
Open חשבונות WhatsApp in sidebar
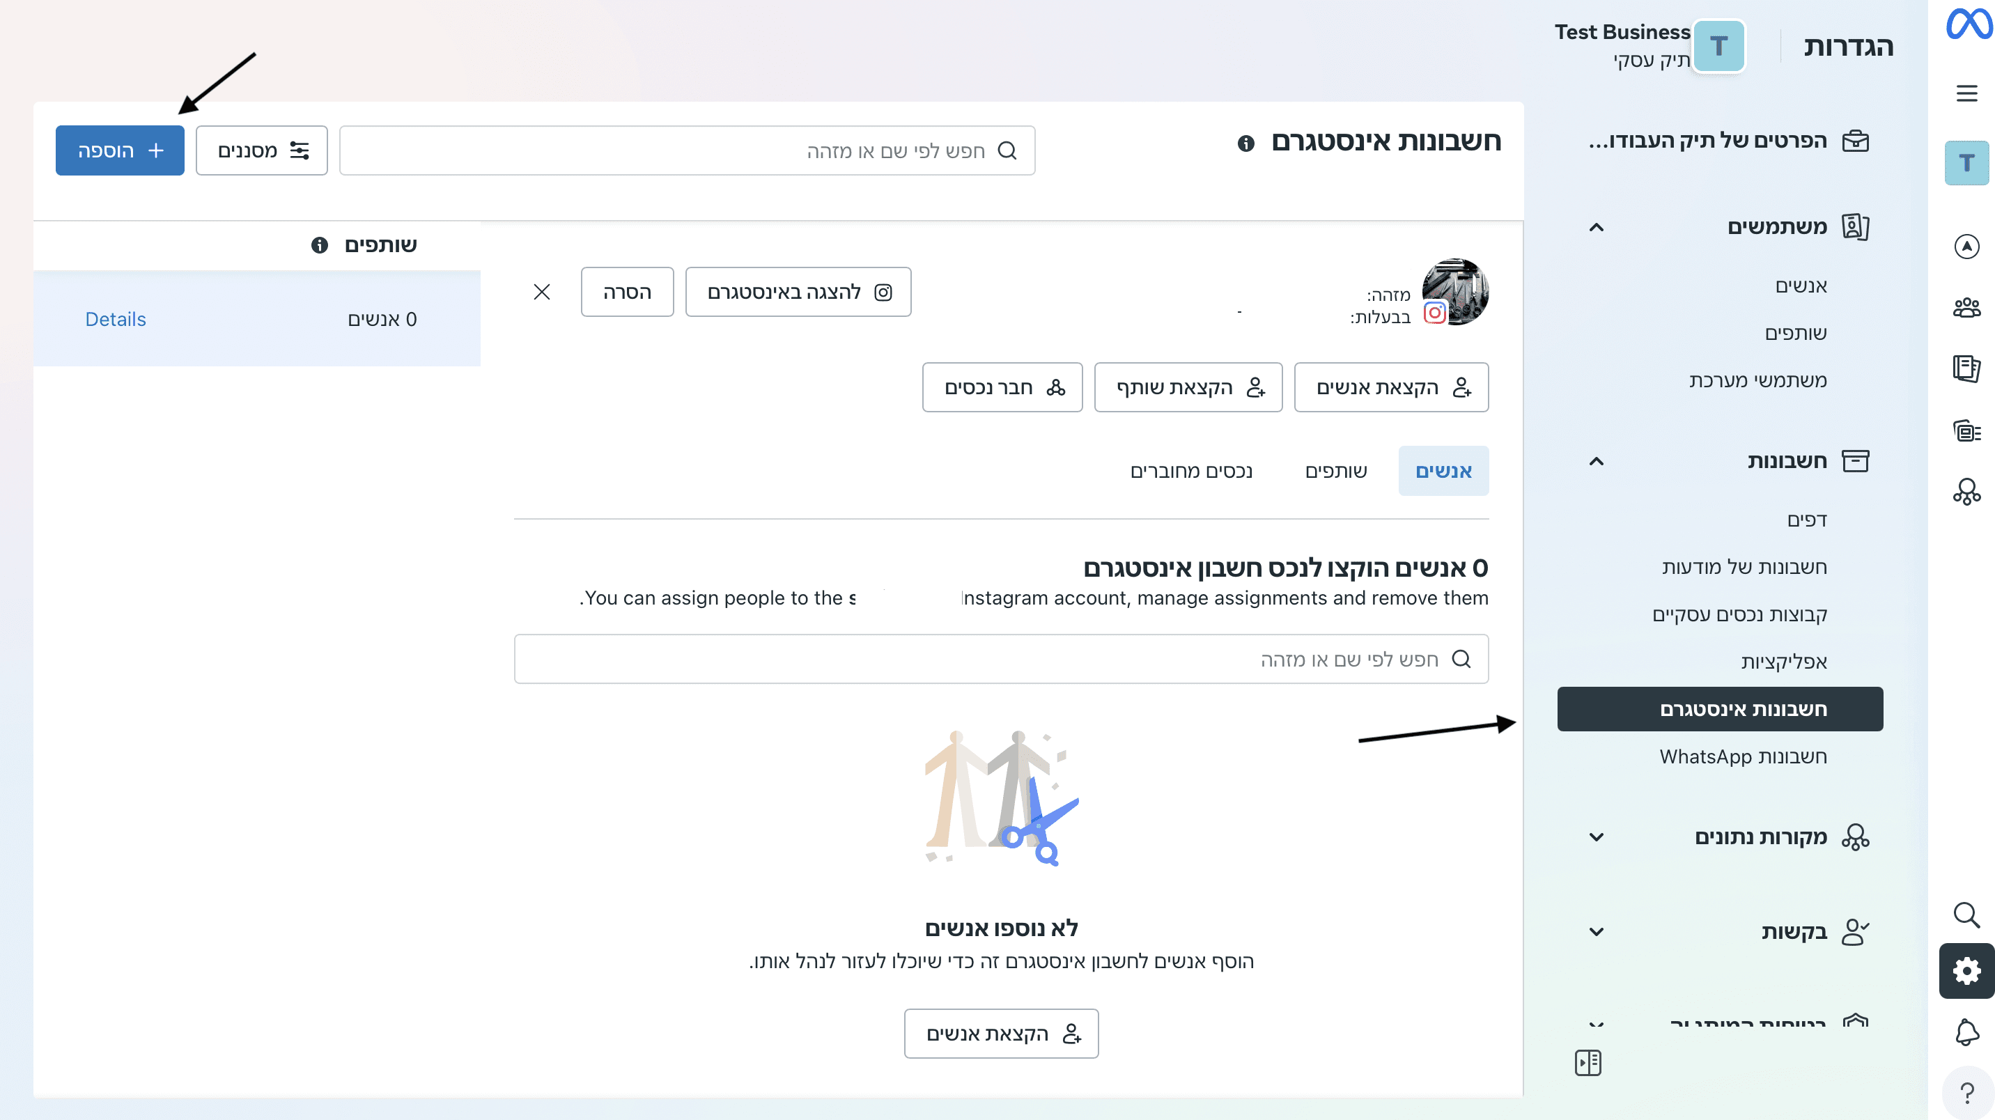(1743, 756)
